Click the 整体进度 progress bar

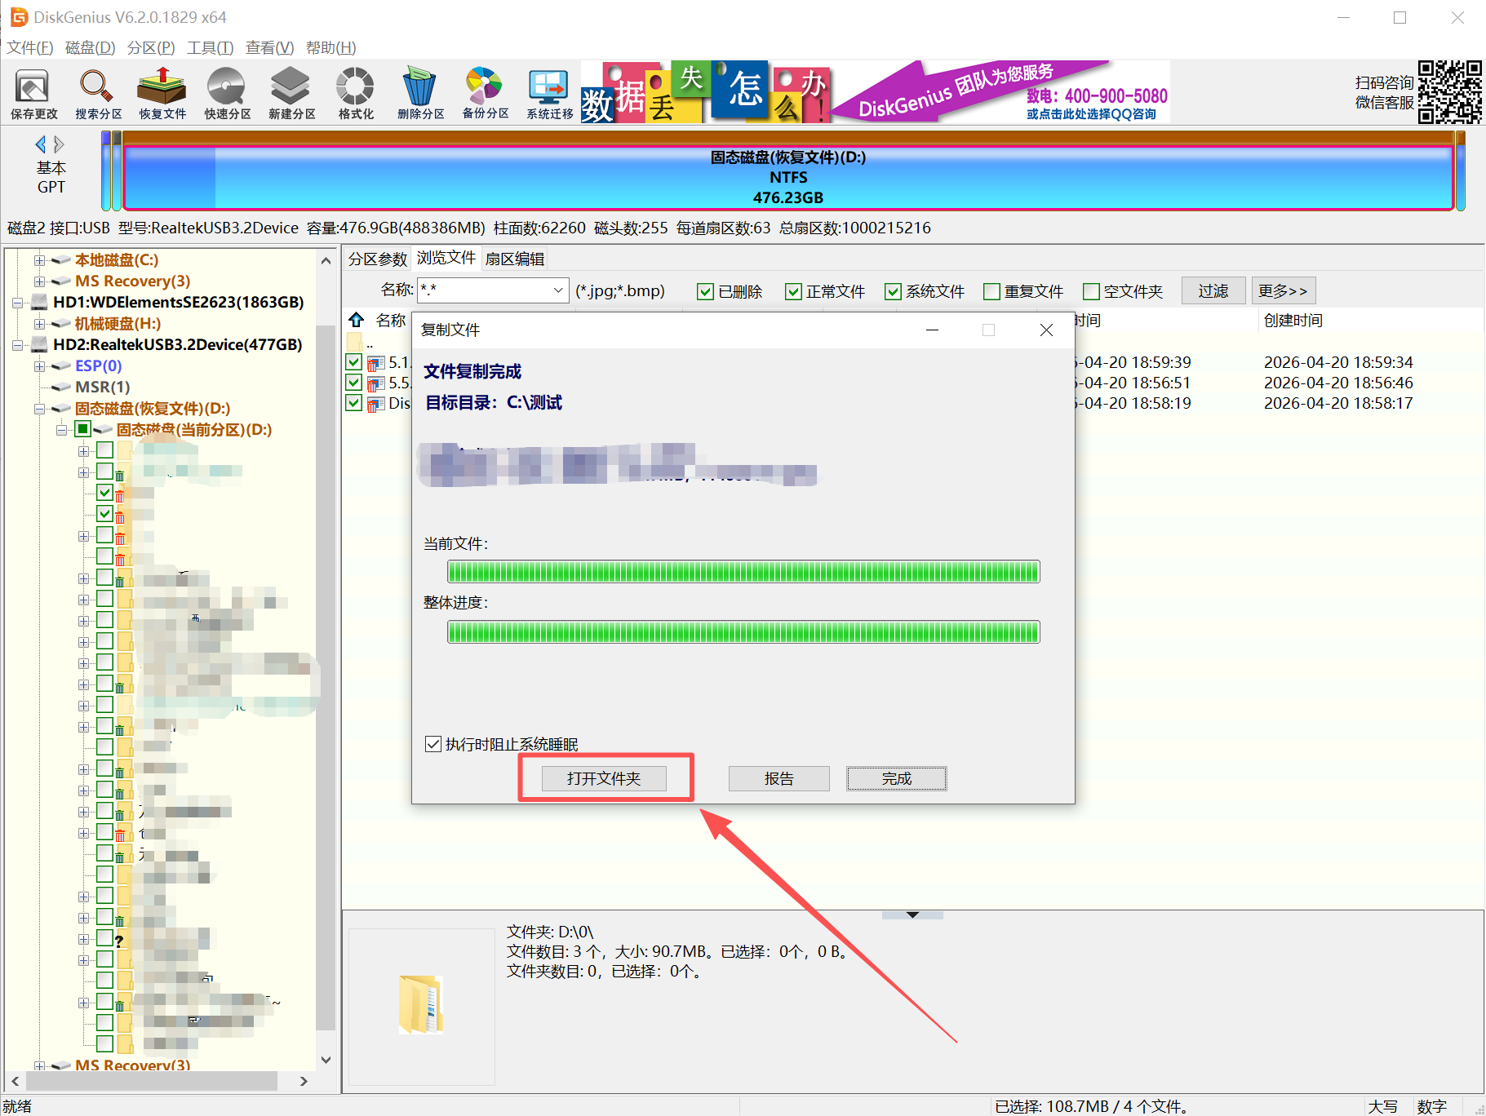tap(743, 631)
